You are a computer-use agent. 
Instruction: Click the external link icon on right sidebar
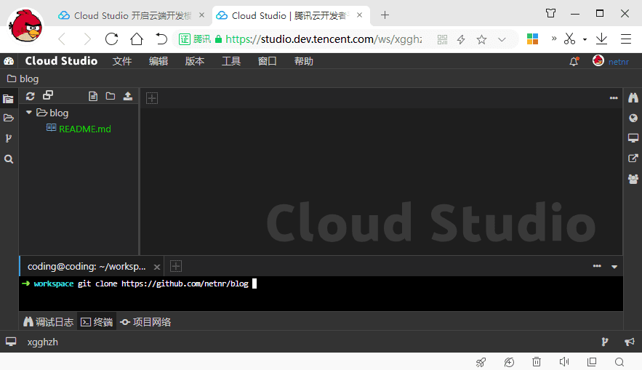(x=633, y=158)
